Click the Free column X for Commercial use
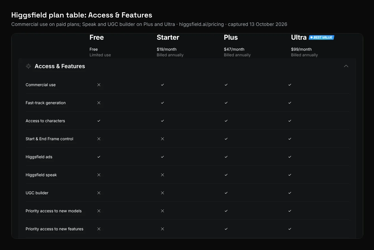 click(x=99, y=85)
